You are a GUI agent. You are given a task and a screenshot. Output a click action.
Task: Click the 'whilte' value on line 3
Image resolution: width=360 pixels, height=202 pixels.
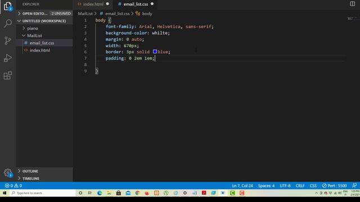pyautogui.click(x=160, y=33)
